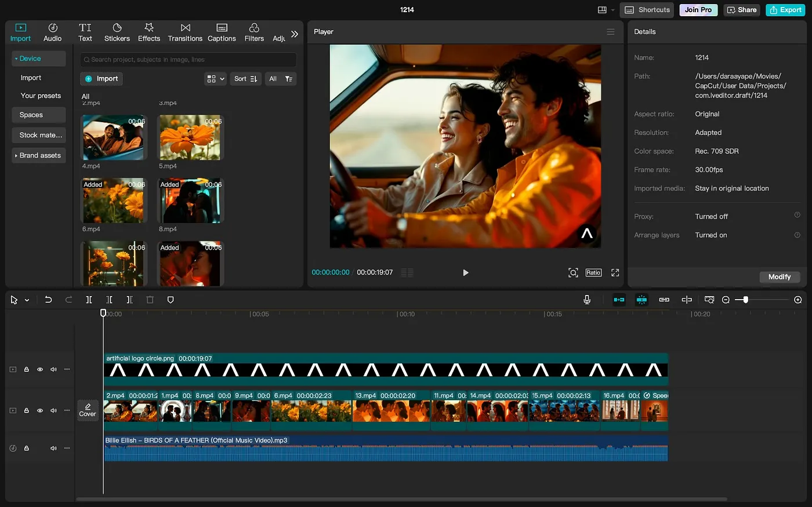This screenshot has height=507, width=812.
Task: Zoom in the timeline plus icon
Action: click(x=798, y=300)
